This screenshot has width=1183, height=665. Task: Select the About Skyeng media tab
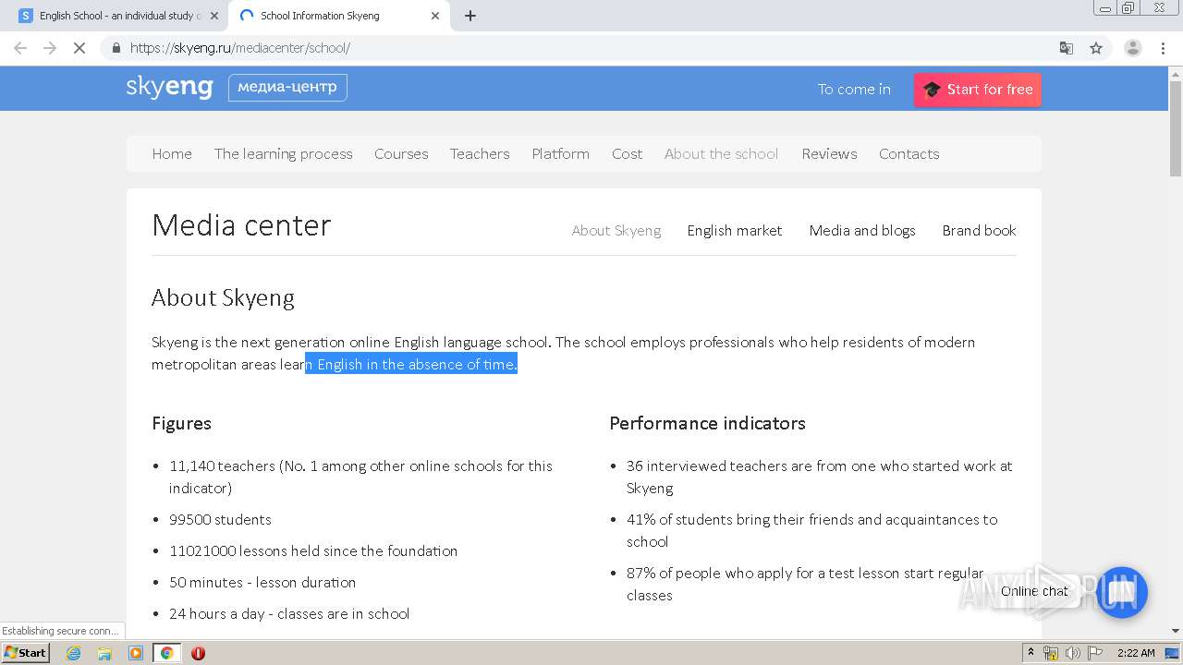coord(616,231)
